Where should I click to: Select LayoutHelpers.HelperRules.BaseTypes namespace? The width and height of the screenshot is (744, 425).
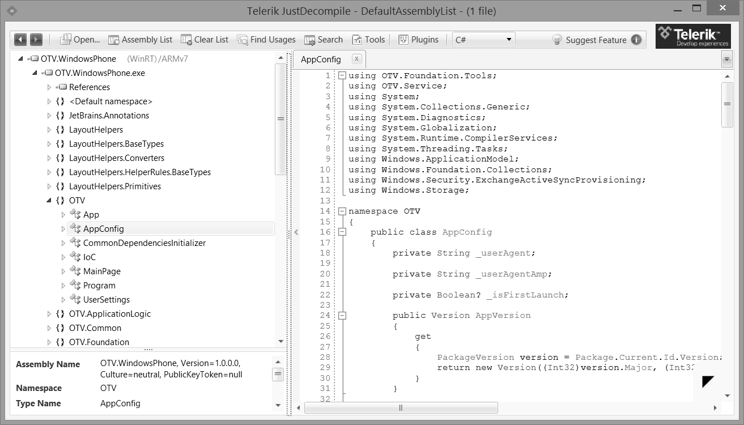140,172
